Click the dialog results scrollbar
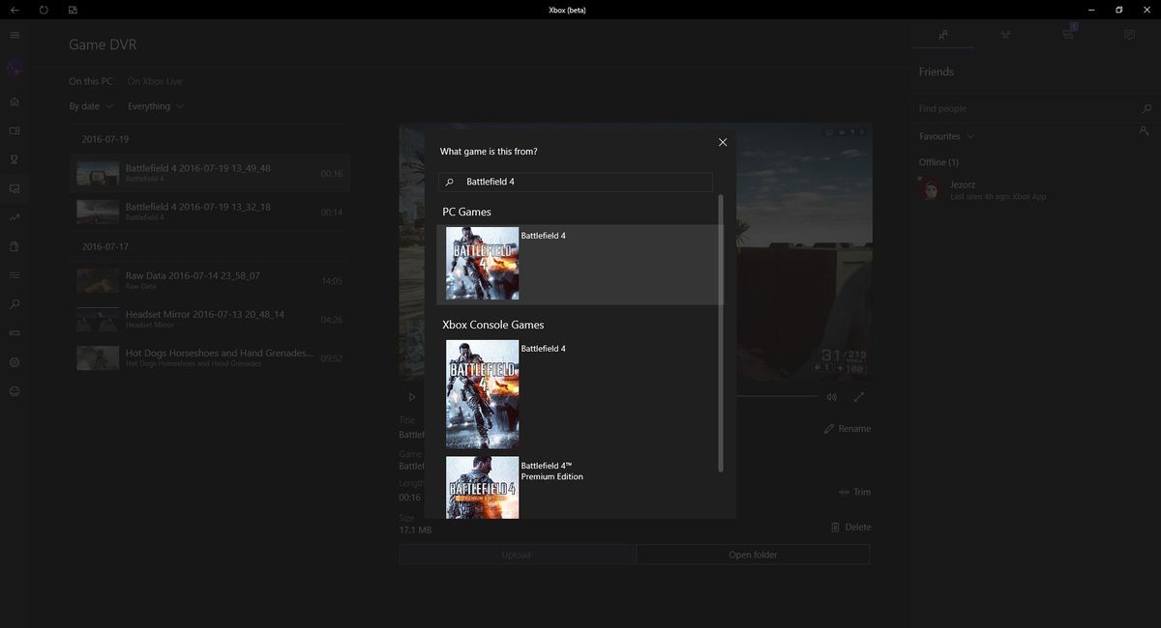Screen dimensions: 1161x628 coord(721,333)
